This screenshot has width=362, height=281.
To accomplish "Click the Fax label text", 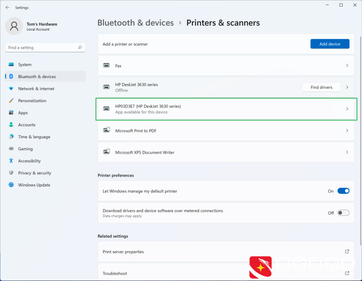I will [x=118, y=66].
